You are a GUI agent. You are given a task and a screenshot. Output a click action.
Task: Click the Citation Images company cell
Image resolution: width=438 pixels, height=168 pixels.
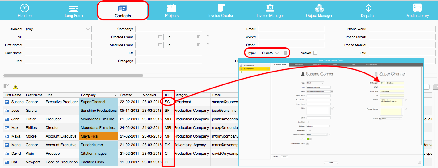click(99, 154)
